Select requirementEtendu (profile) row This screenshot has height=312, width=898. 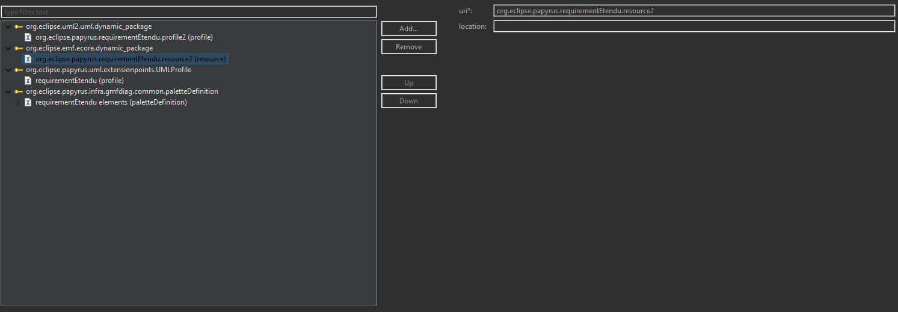pyautogui.click(x=79, y=81)
